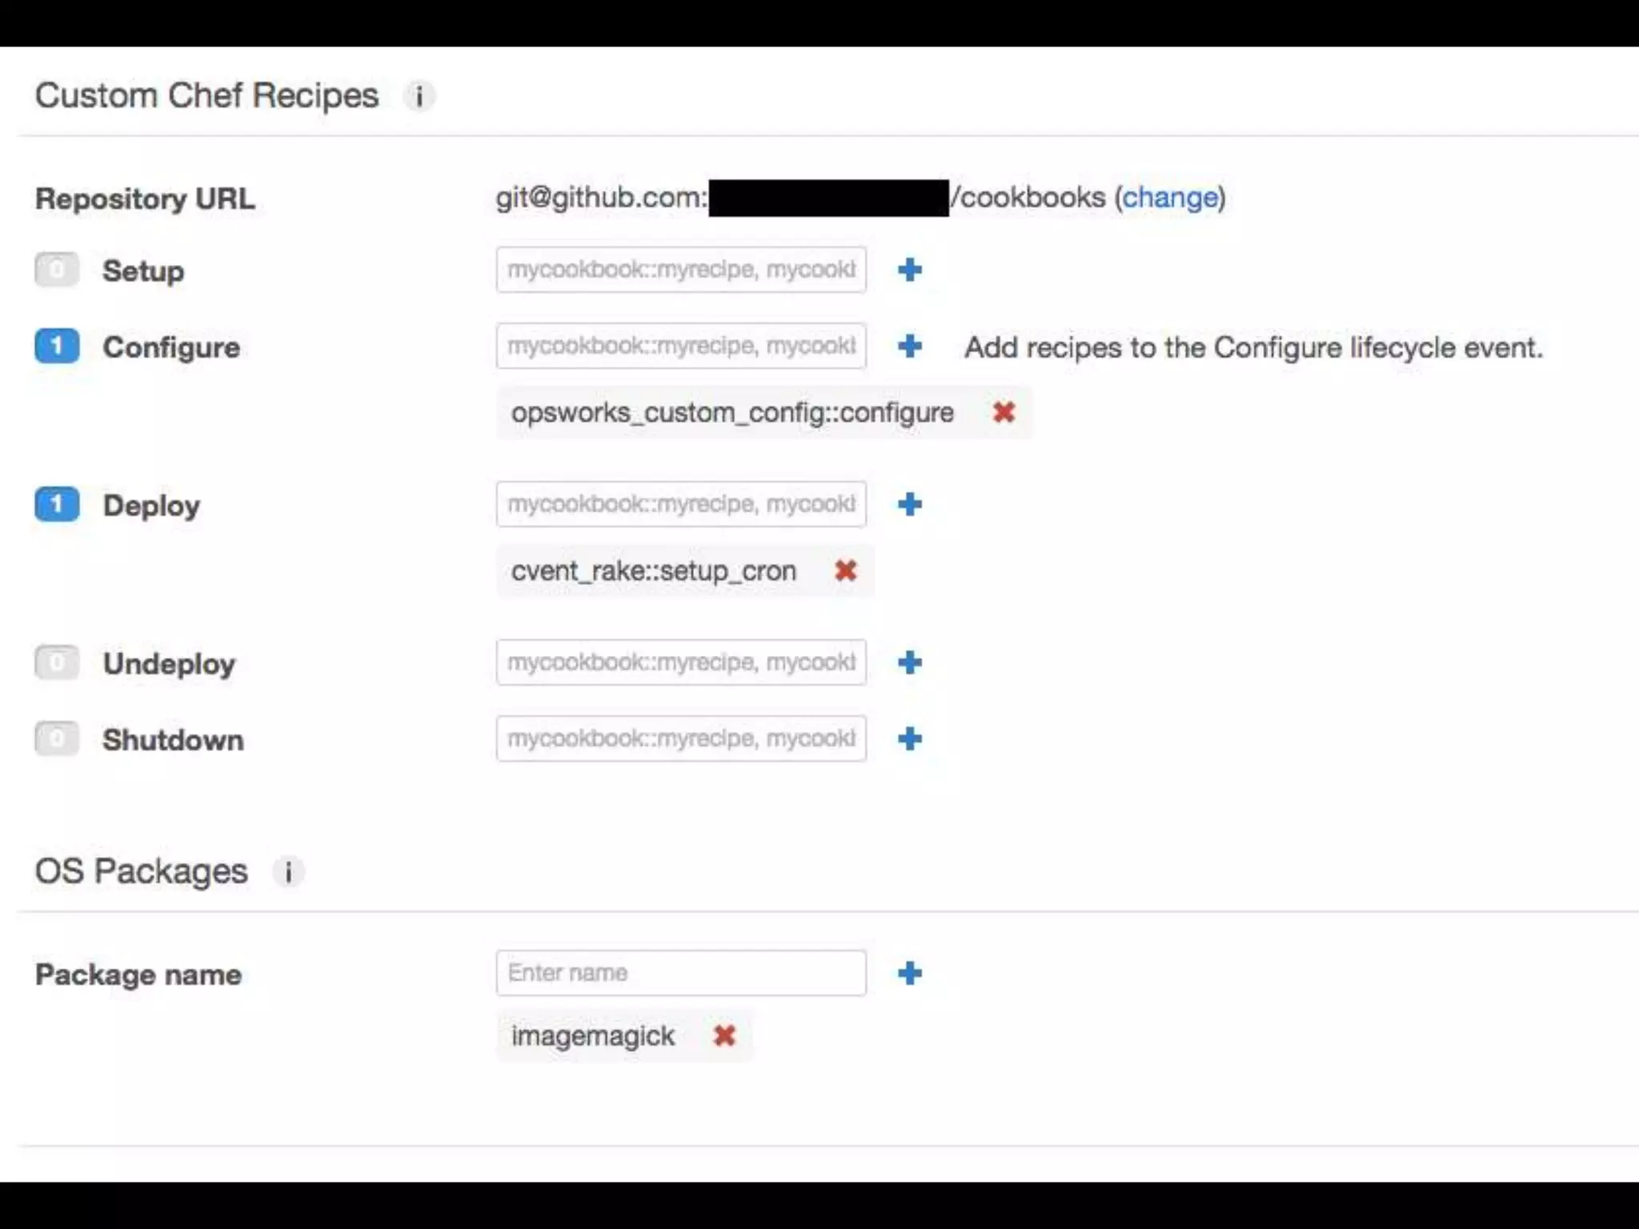This screenshot has height=1229, width=1639.
Task: Remove cvent_rake::setup_cron recipe
Action: (845, 571)
